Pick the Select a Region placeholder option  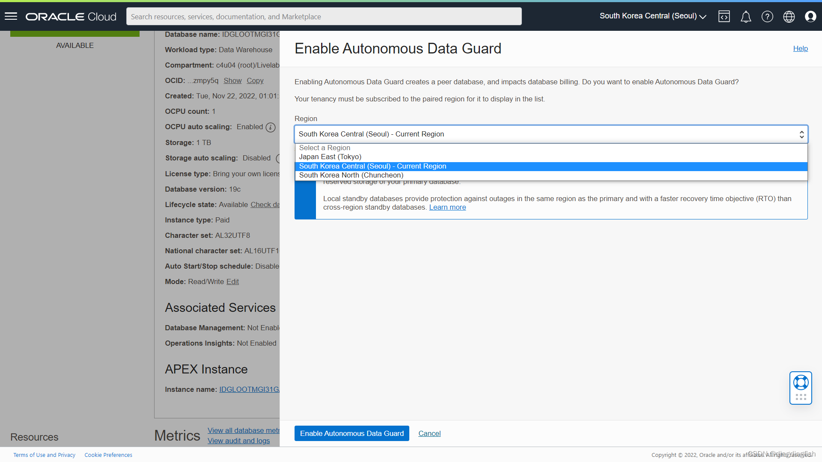click(551, 148)
